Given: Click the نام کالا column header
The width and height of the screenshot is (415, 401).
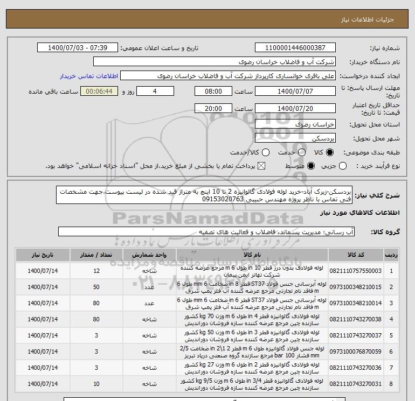Looking at the screenshot, I should point(252,255).
